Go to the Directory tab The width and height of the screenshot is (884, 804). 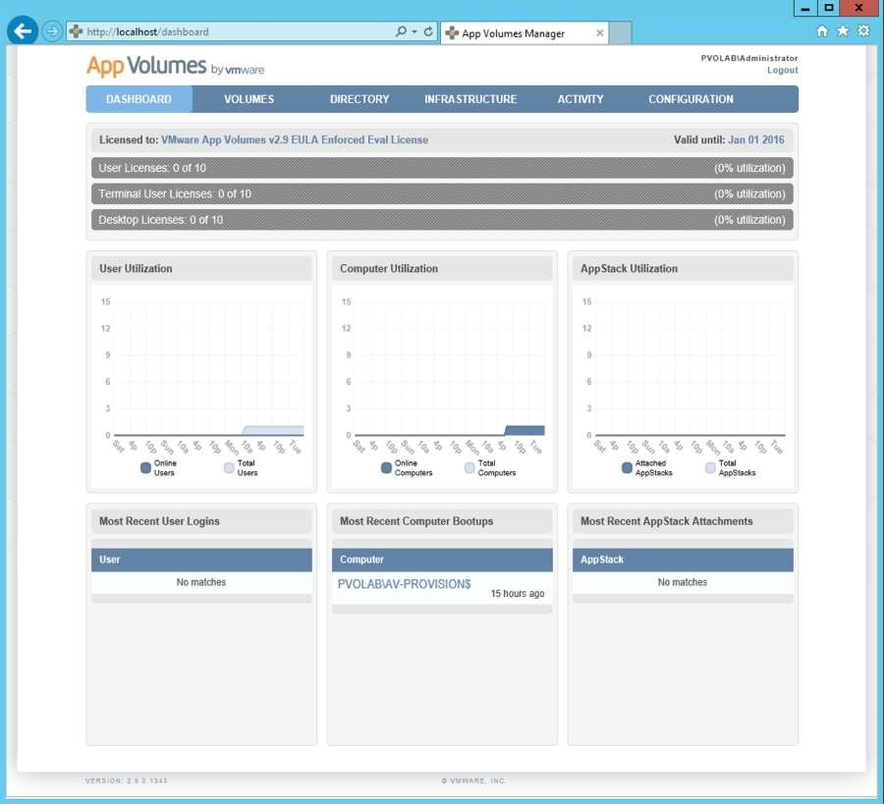click(359, 99)
